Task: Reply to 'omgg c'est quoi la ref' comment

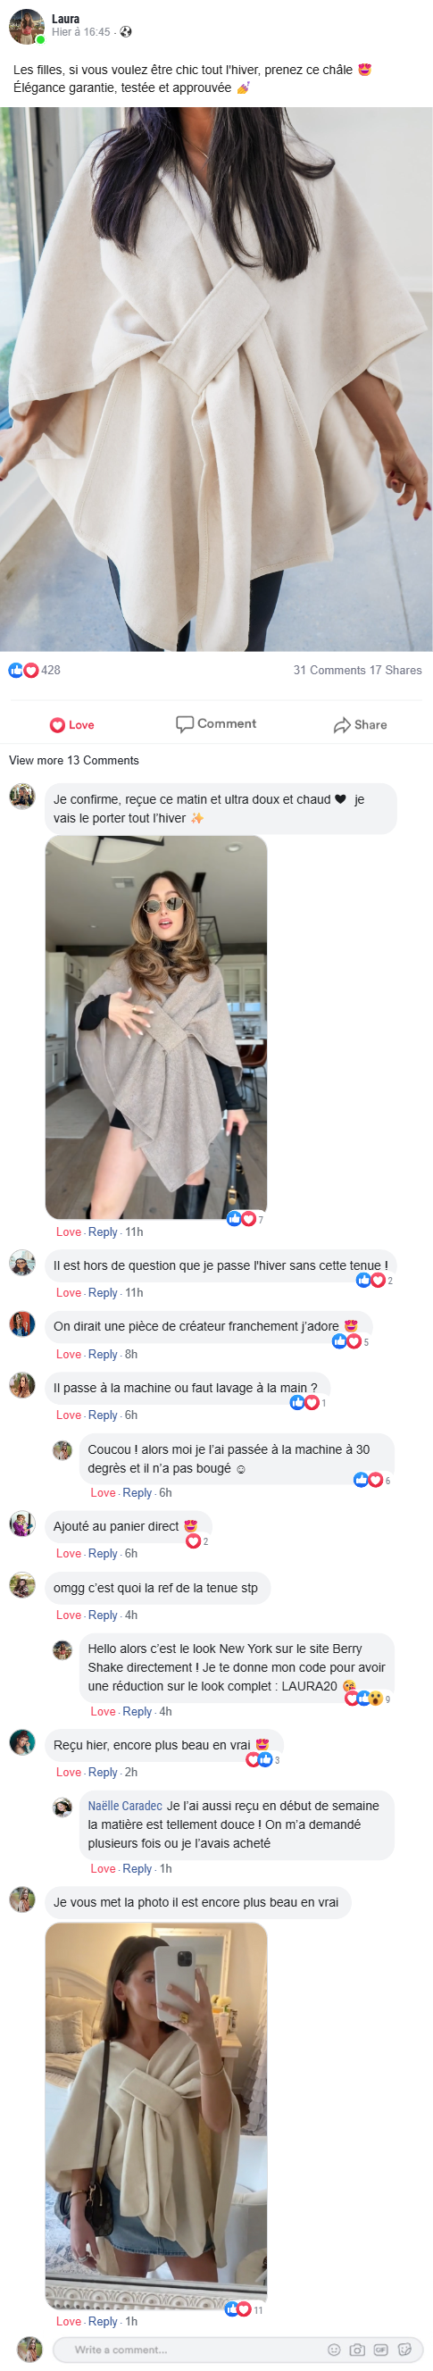Action: coord(103,1615)
